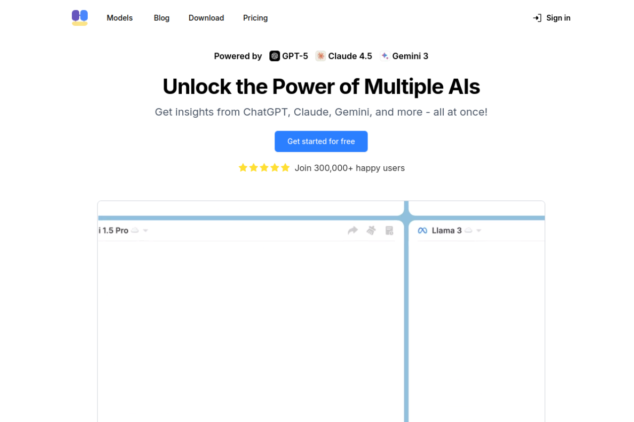Click the share arrow icon in 1.5 Pro panel
Image resolution: width=634 pixels, height=422 pixels.
[353, 231]
